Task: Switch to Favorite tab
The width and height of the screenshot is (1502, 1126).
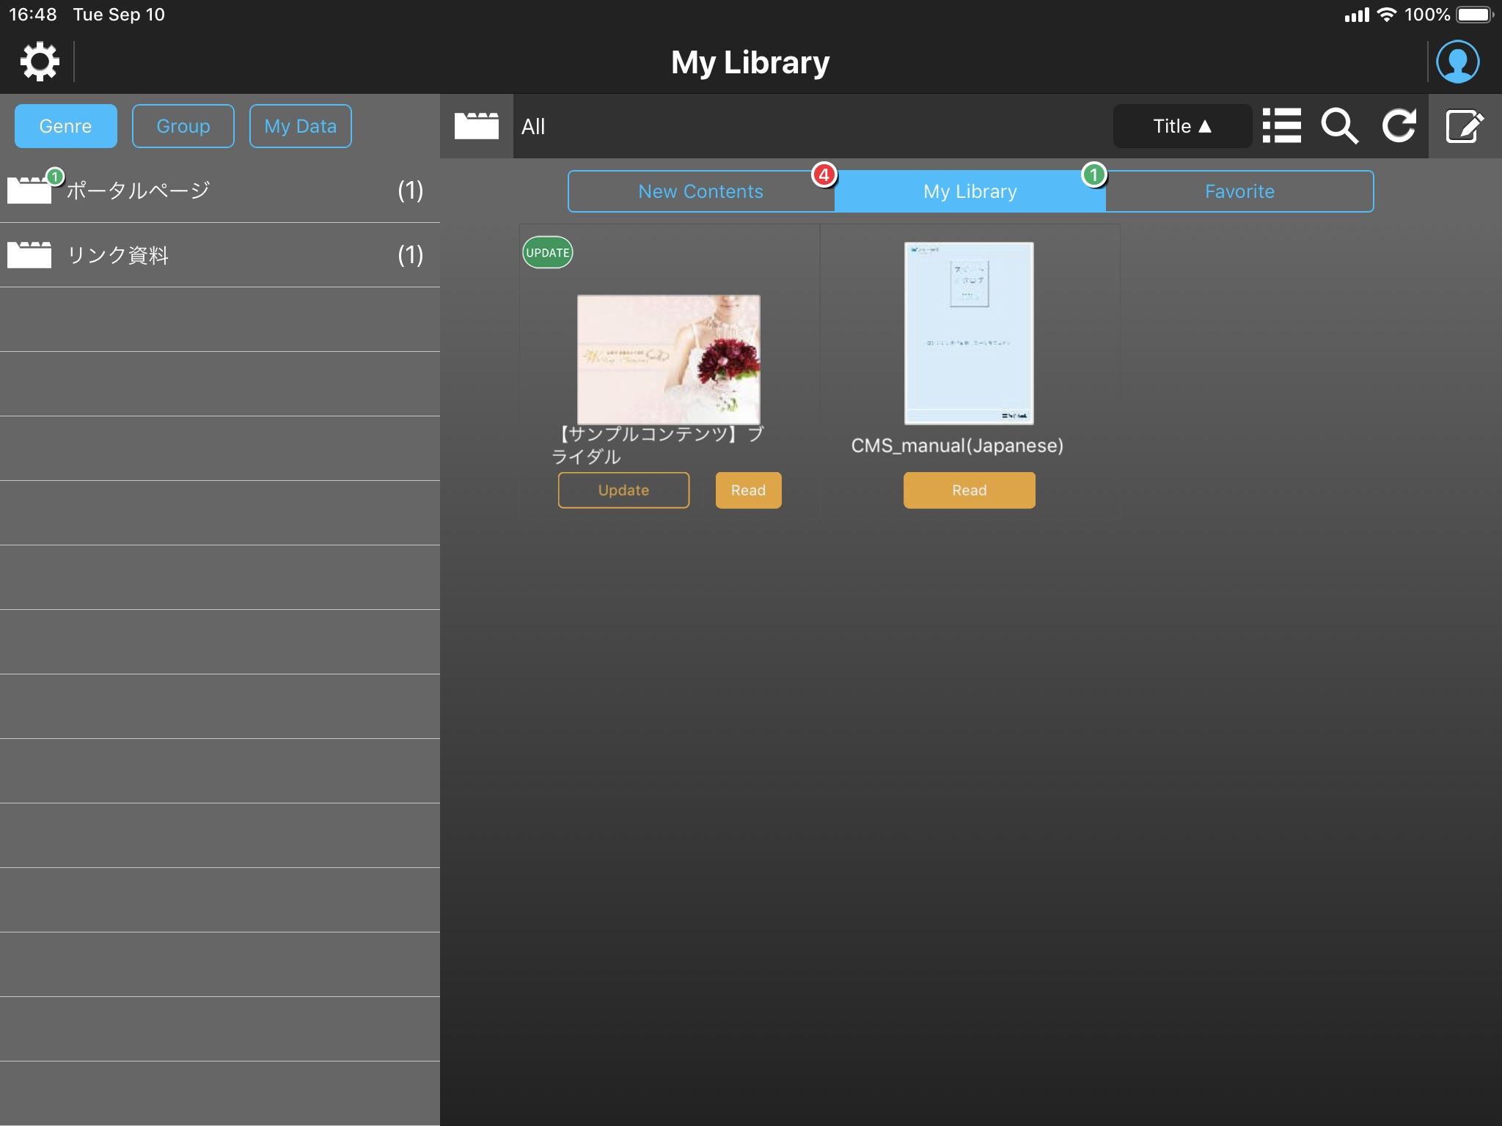Action: (x=1239, y=191)
